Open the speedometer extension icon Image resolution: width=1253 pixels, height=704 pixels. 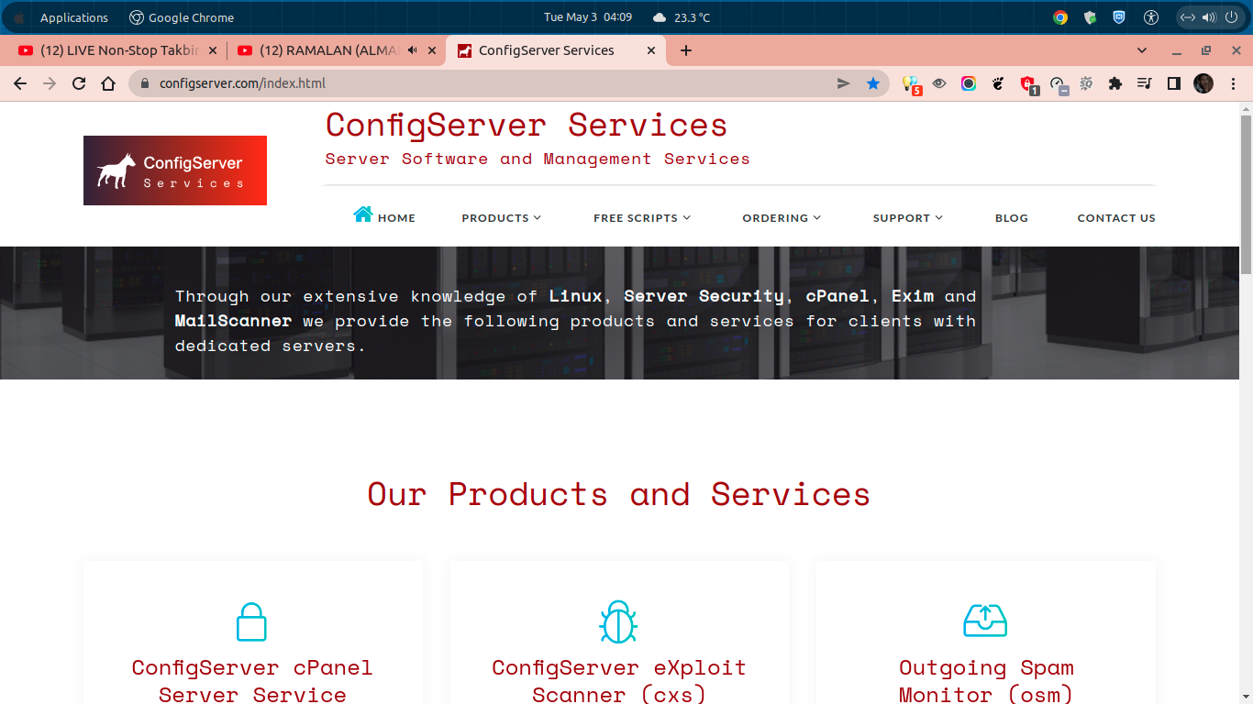tap(1058, 84)
